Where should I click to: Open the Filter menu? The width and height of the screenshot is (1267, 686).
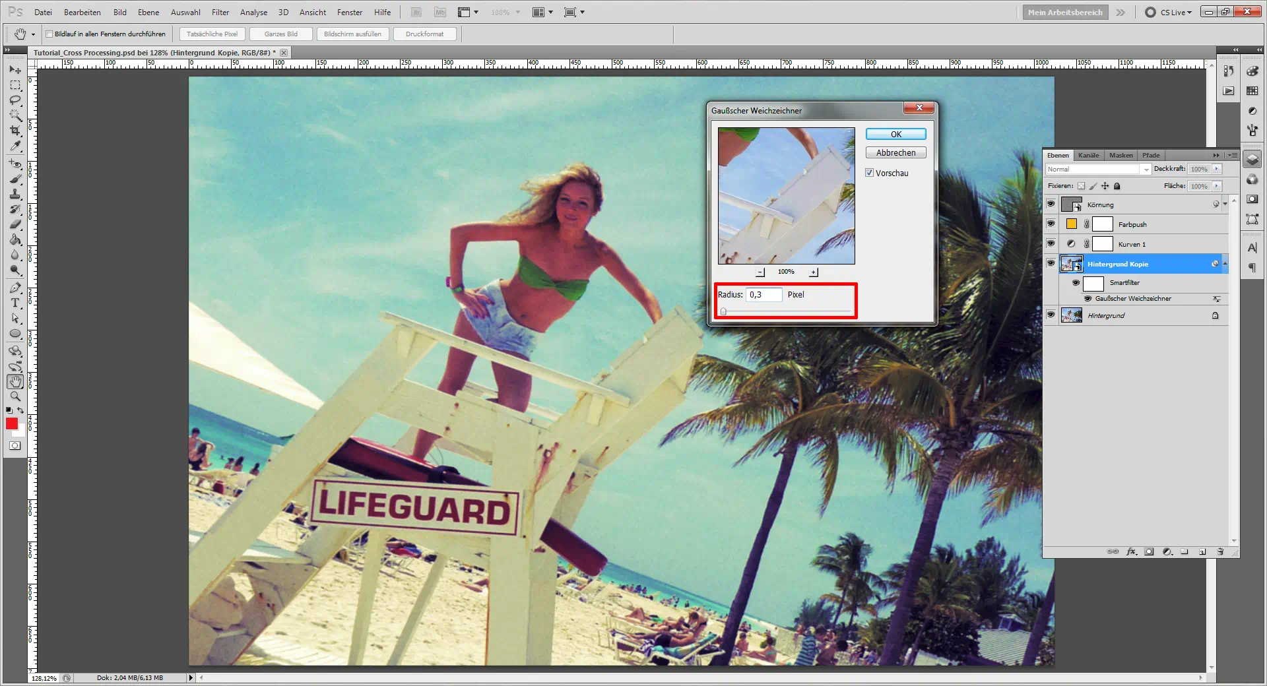(x=220, y=13)
